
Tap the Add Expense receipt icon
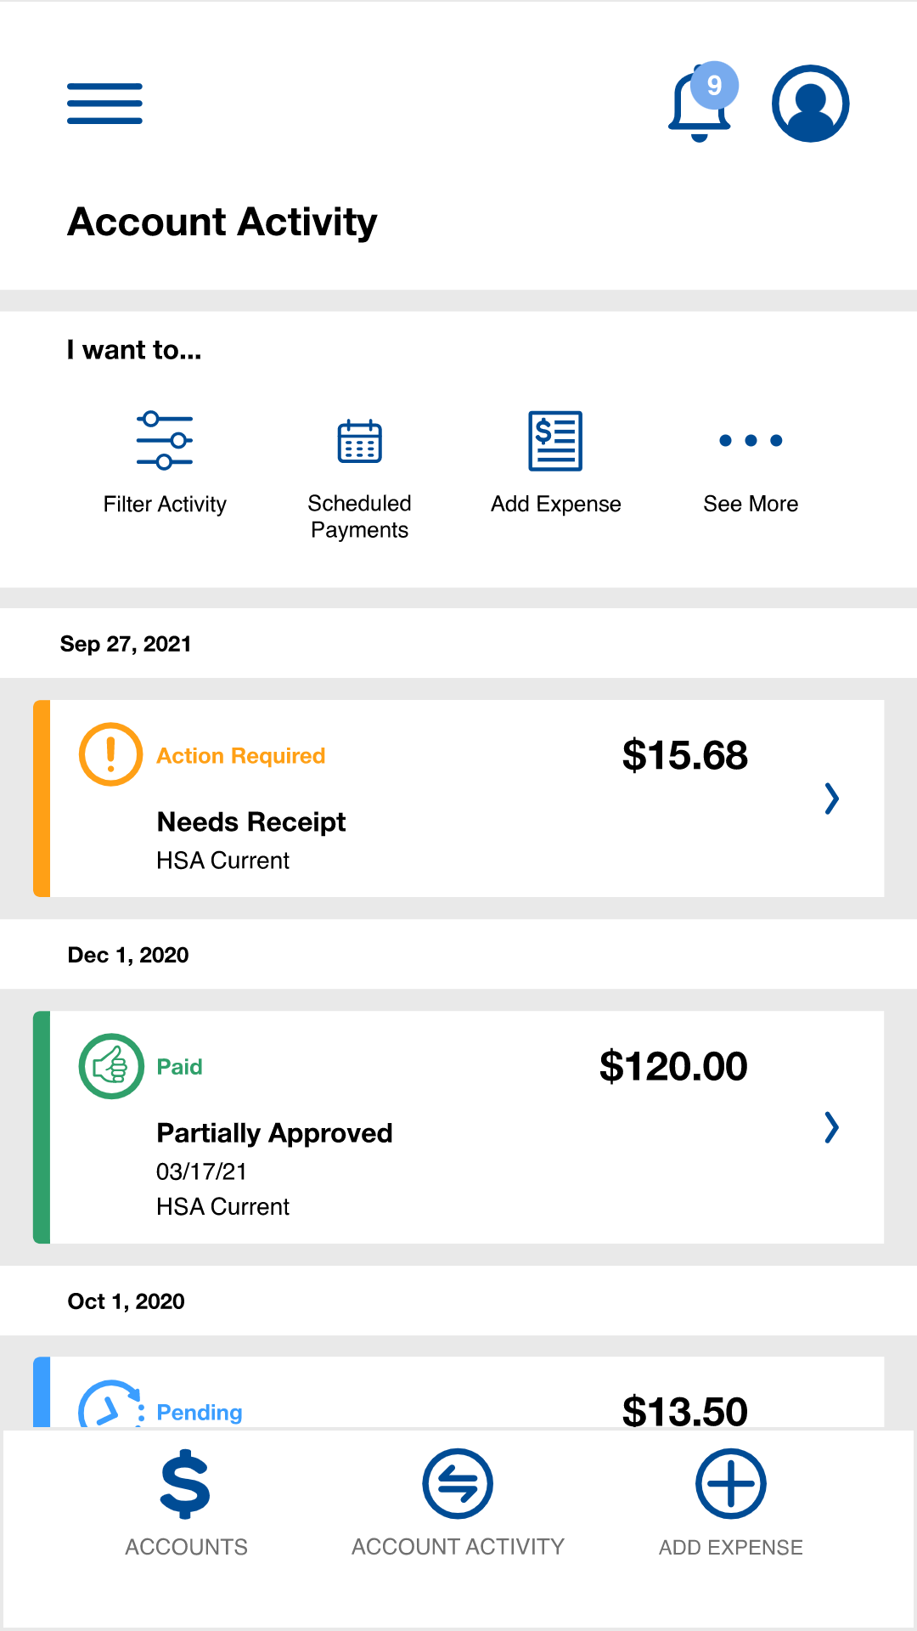[555, 441]
